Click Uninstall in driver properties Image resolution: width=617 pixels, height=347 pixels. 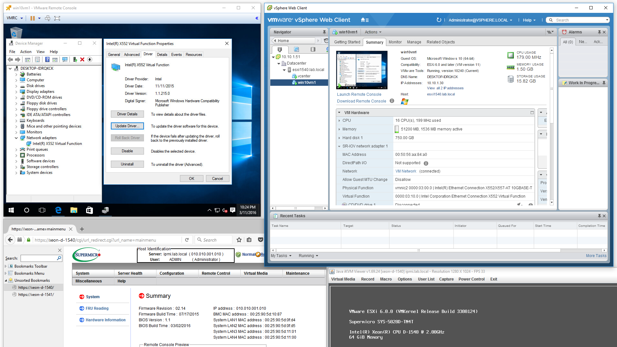(x=127, y=164)
